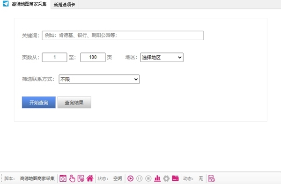This screenshot has width=281, height=184.
Task: Open the 选择地区 region dropdown
Action: [162, 57]
